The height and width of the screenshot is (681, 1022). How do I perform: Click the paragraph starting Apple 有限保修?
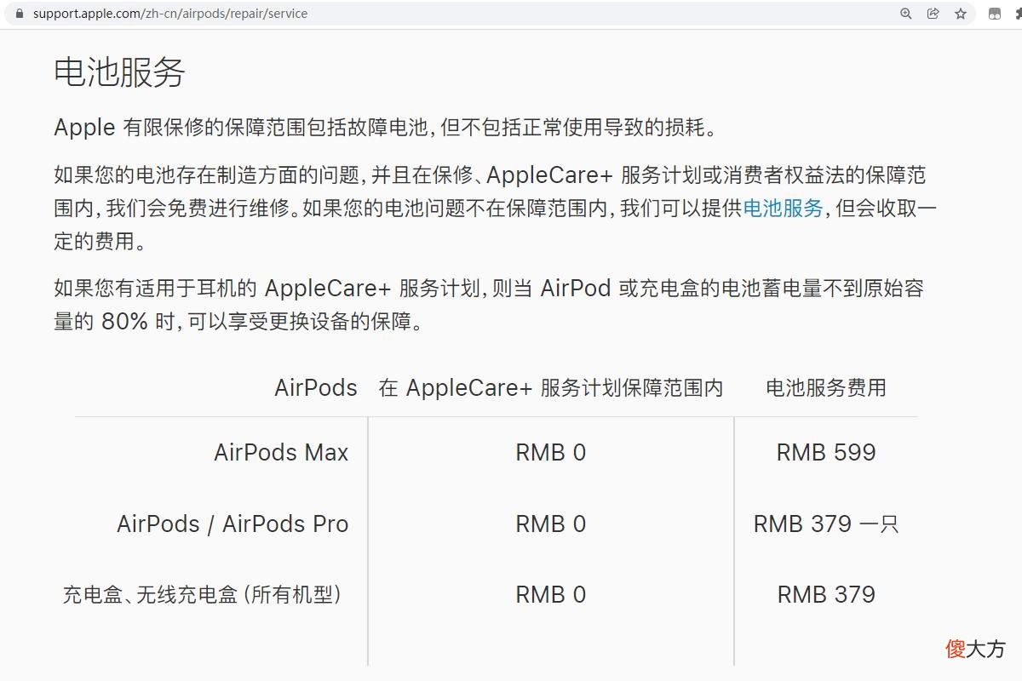click(x=387, y=128)
